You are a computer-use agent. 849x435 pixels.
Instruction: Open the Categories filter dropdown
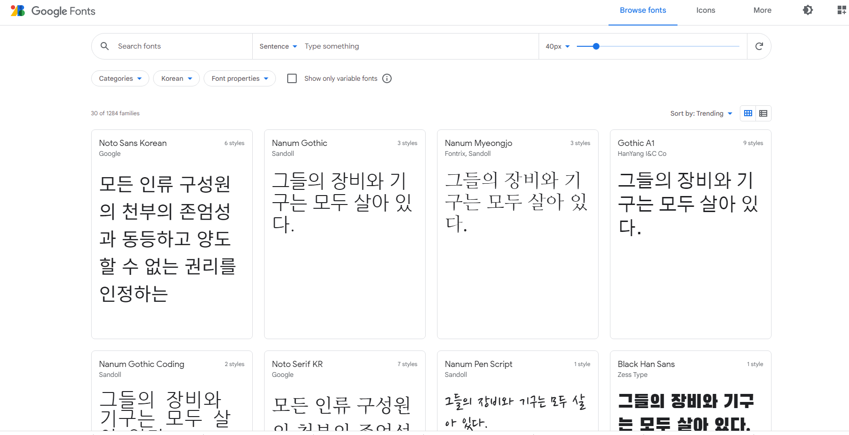pos(120,78)
